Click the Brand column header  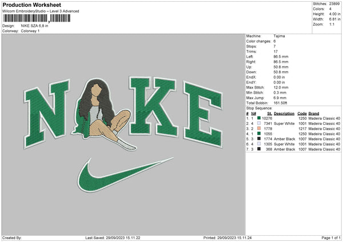(316, 113)
